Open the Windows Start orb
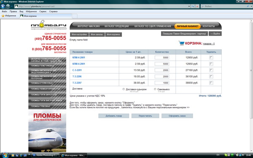253x158 pixels. coord(5,155)
